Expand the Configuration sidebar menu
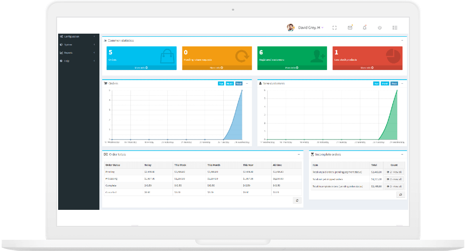Viewport: 466px width, 251px height. (79, 36)
